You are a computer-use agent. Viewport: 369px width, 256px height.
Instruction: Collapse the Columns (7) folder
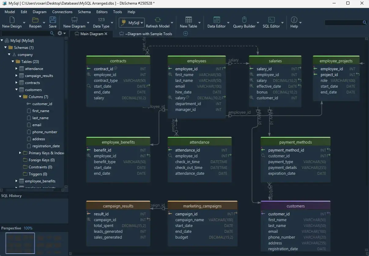(x=20, y=97)
